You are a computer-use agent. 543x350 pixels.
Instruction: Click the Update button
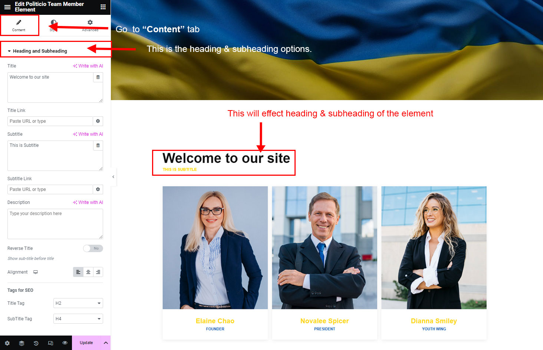pyautogui.click(x=86, y=343)
